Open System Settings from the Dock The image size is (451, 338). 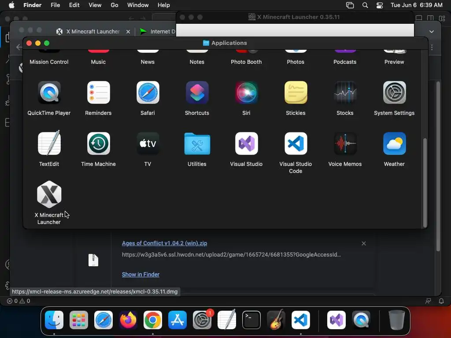click(x=202, y=320)
